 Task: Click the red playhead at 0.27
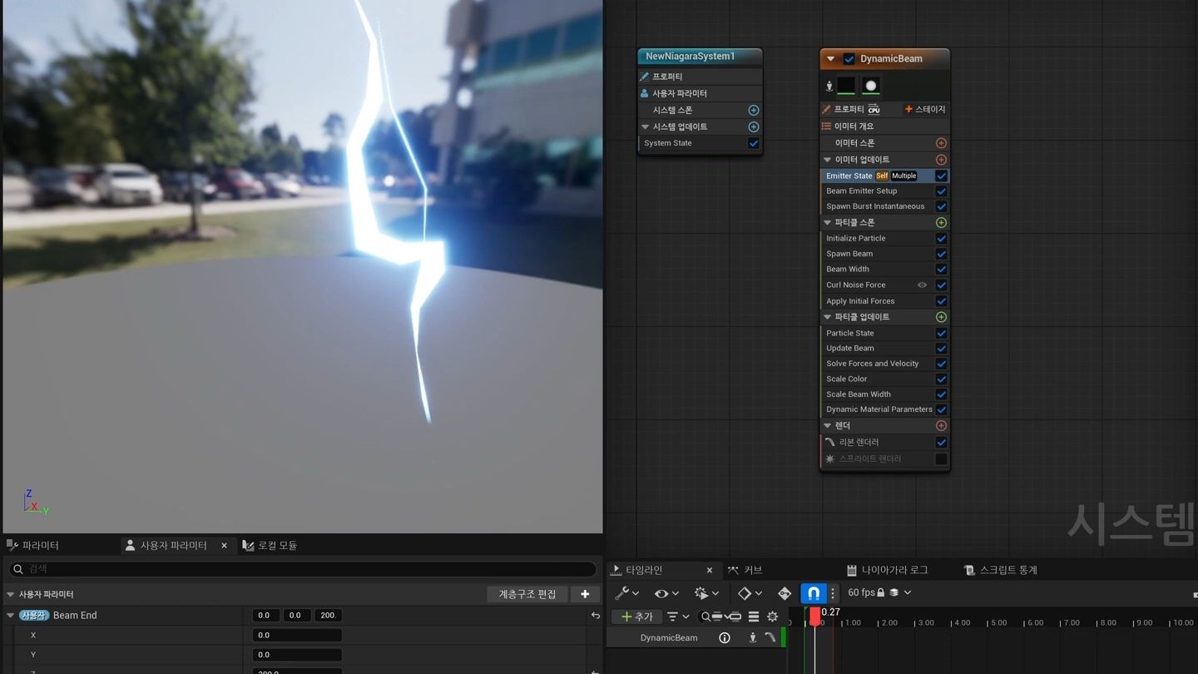[814, 616]
